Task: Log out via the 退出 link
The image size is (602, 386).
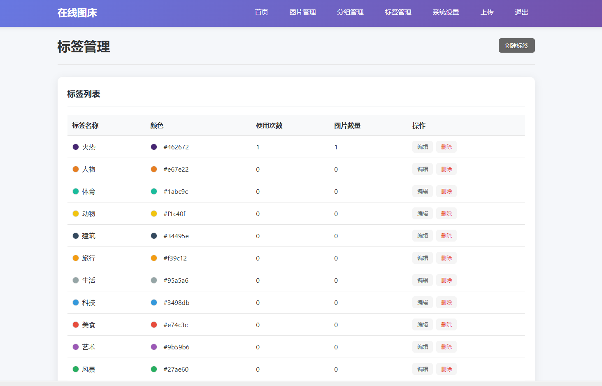Action: (521, 12)
